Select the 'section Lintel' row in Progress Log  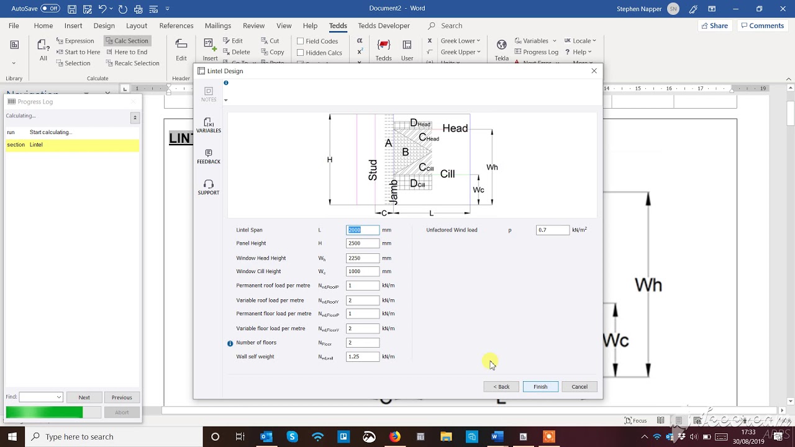72,145
